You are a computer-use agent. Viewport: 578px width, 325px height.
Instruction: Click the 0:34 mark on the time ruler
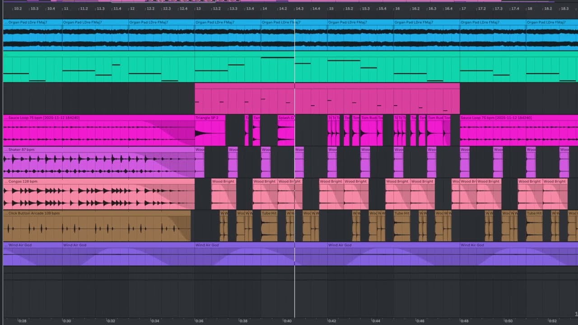click(155, 321)
